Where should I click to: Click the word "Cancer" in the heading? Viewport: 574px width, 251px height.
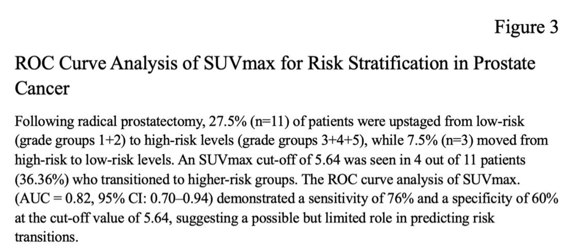click(x=42, y=89)
